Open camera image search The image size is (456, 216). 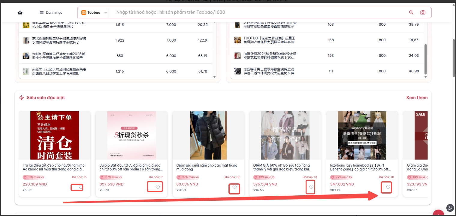click(423, 13)
